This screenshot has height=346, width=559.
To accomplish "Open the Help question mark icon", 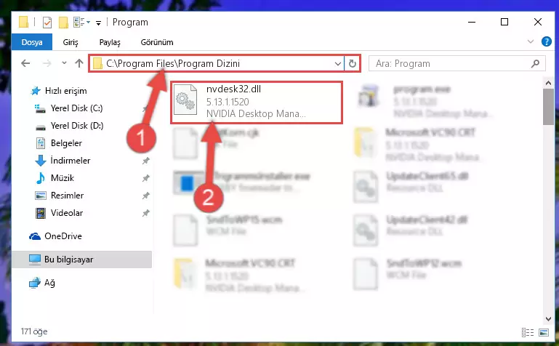I will 546,41.
